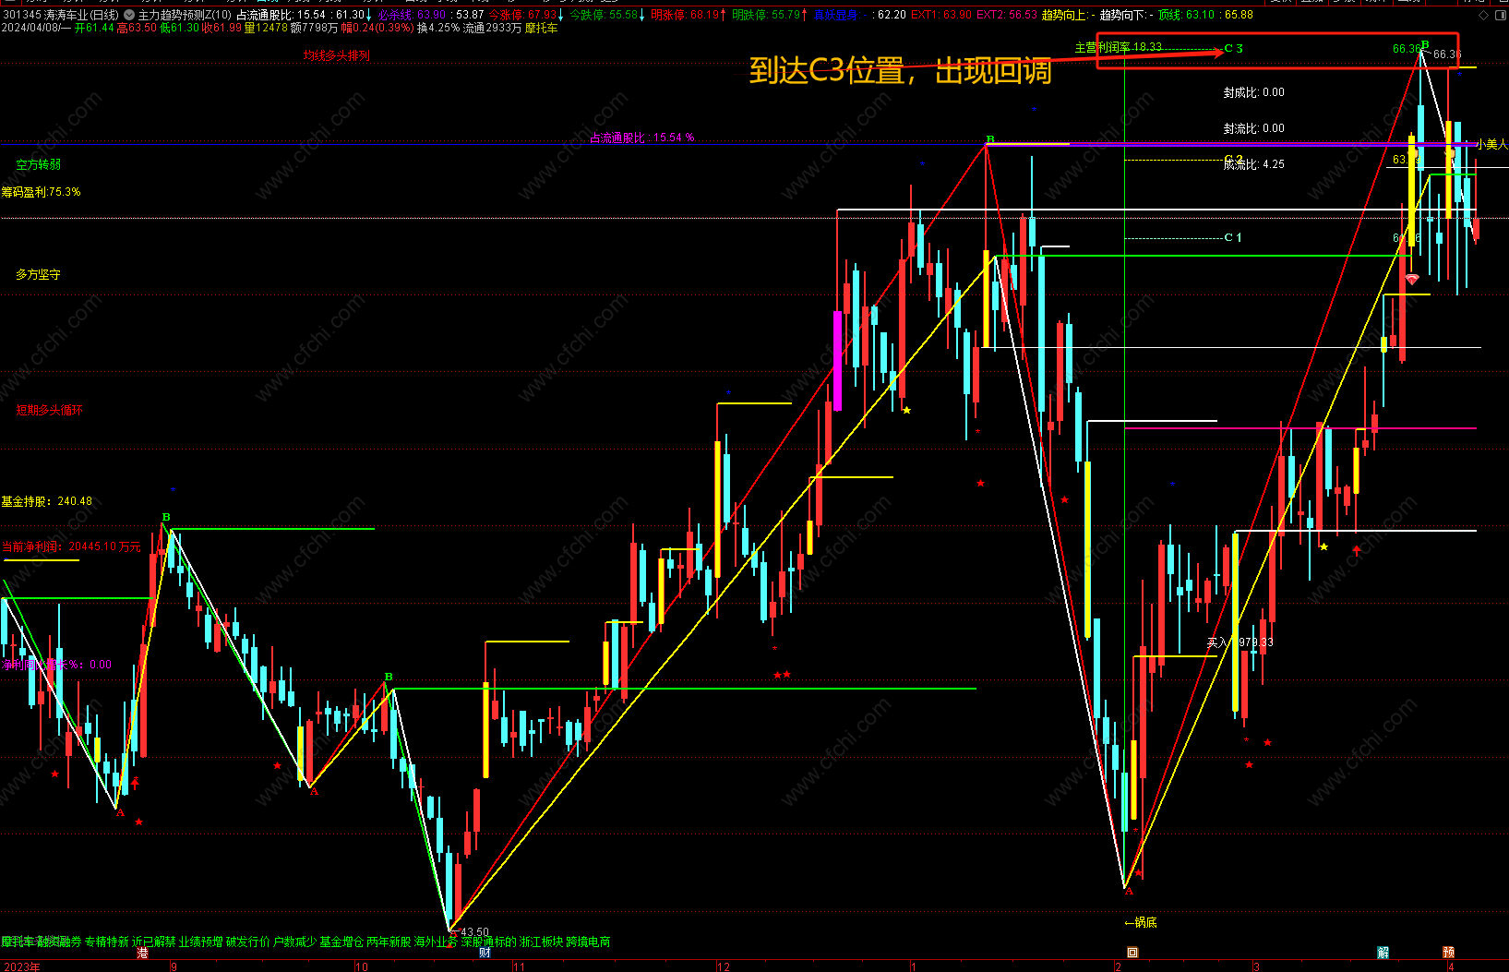This screenshot has width=1509, height=972.
Task: Click the diamond icon at top right
Action: point(1483,15)
